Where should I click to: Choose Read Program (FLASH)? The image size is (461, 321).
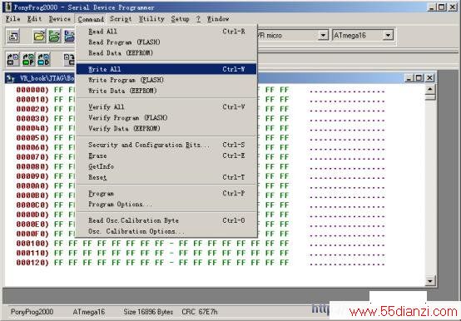pos(166,42)
